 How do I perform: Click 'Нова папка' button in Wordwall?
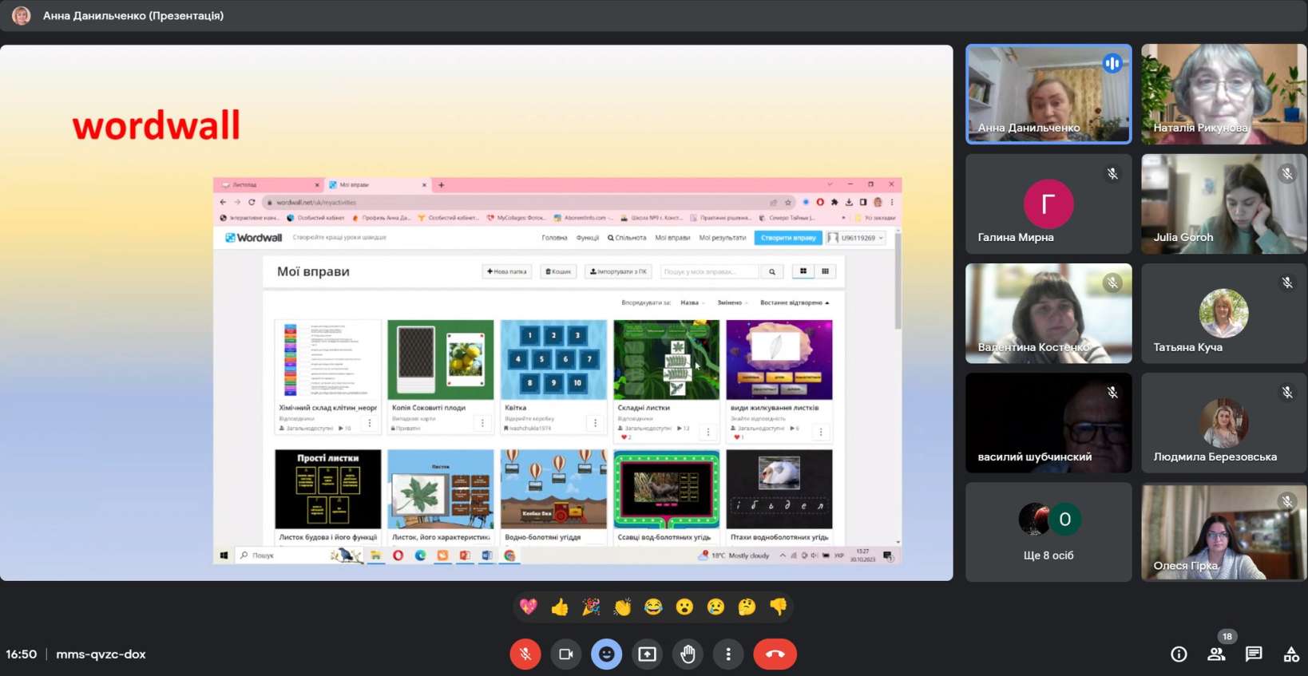(507, 271)
